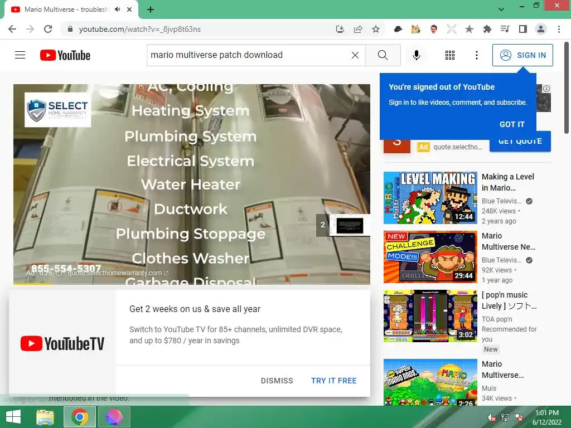This screenshot has width=571, height=428.
Task: Go to YouTube home via logo
Action: point(65,55)
